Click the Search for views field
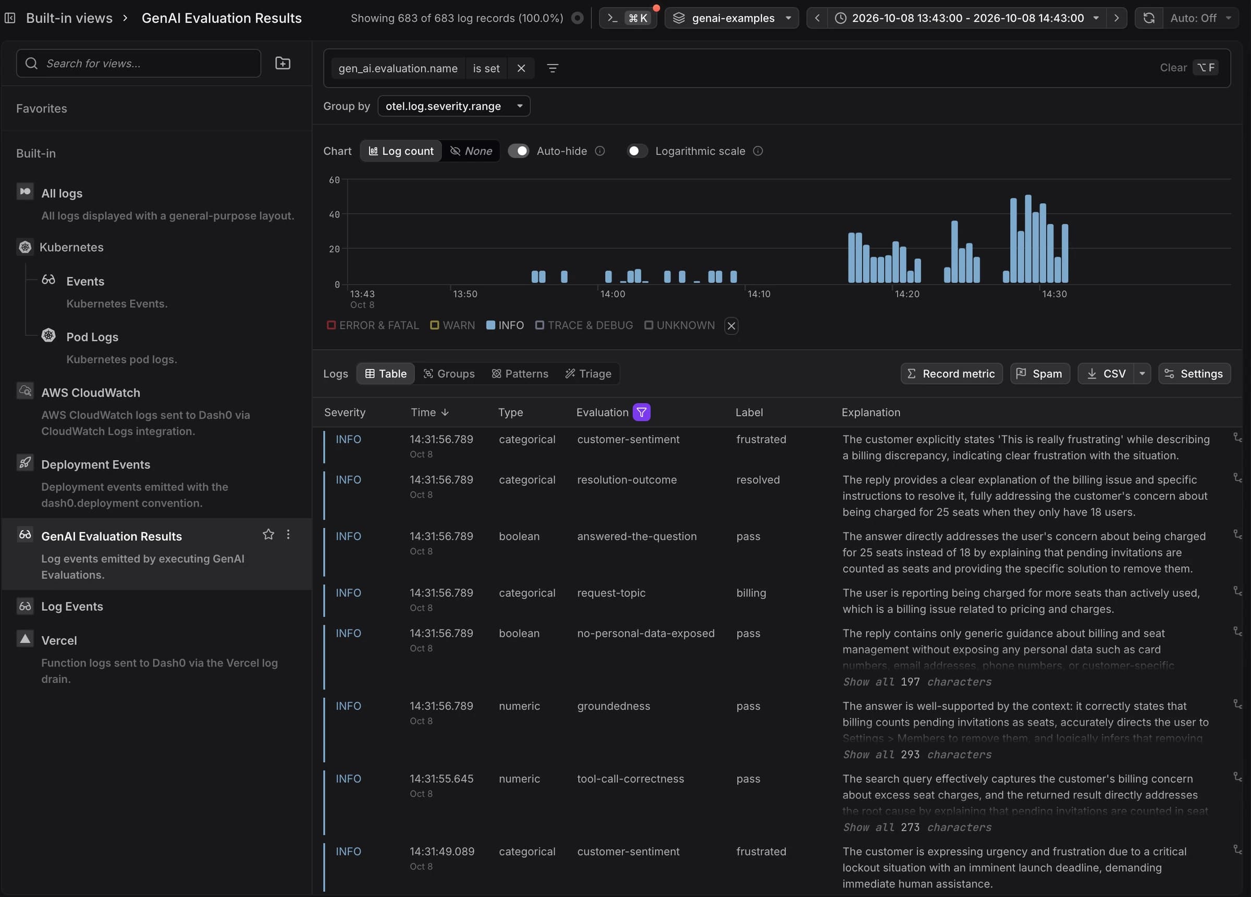This screenshot has height=897, width=1251. coord(139,63)
